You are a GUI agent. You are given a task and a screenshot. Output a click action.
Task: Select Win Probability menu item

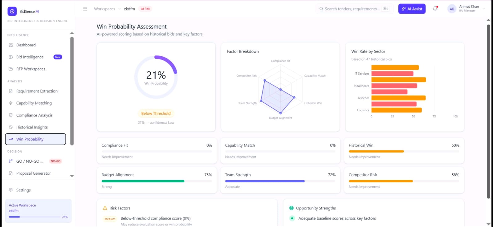[36, 139]
